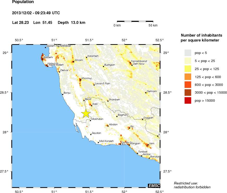Select the Baghan city marker
The image size is (227, 193).
click(x=117, y=116)
